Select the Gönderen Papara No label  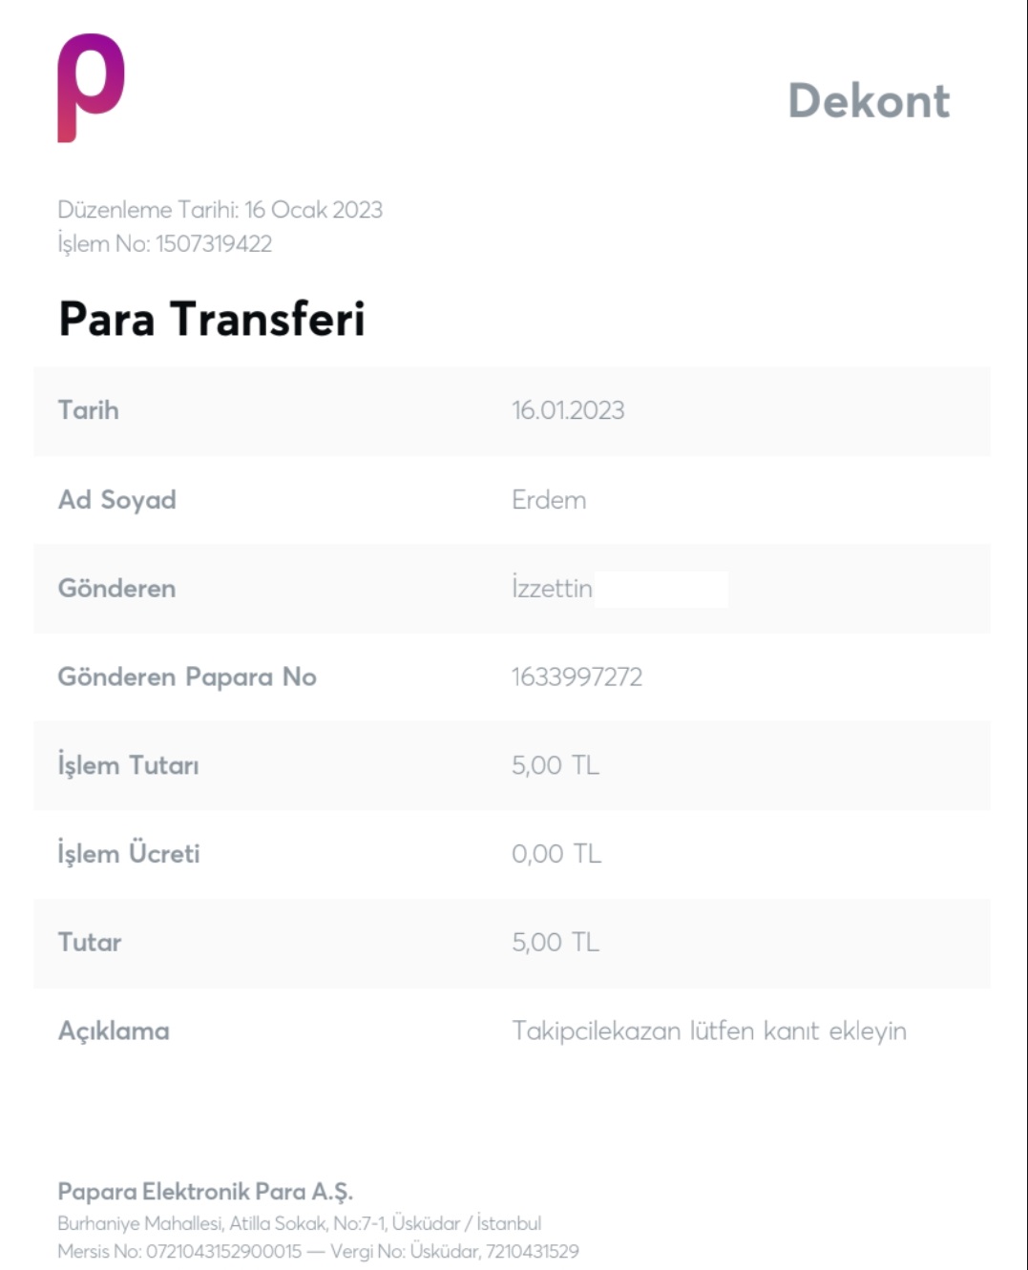pyautogui.click(x=187, y=677)
